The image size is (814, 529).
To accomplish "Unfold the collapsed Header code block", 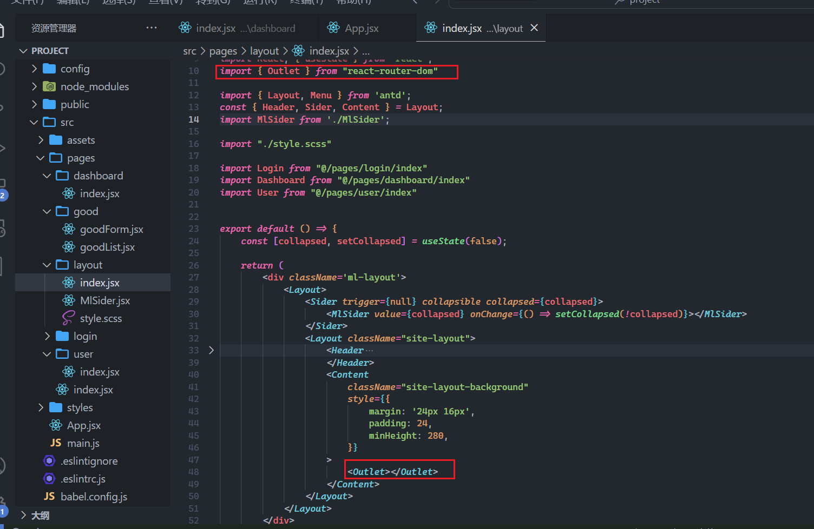I will click(x=211, y=350).
